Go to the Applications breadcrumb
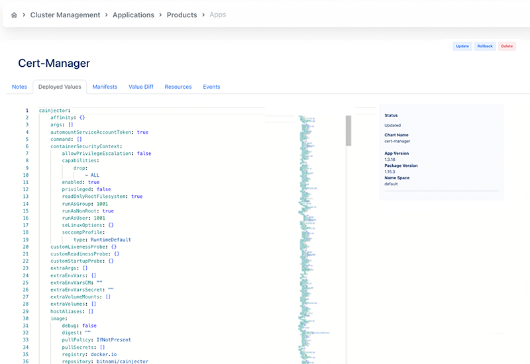 [x=133, y=15]
